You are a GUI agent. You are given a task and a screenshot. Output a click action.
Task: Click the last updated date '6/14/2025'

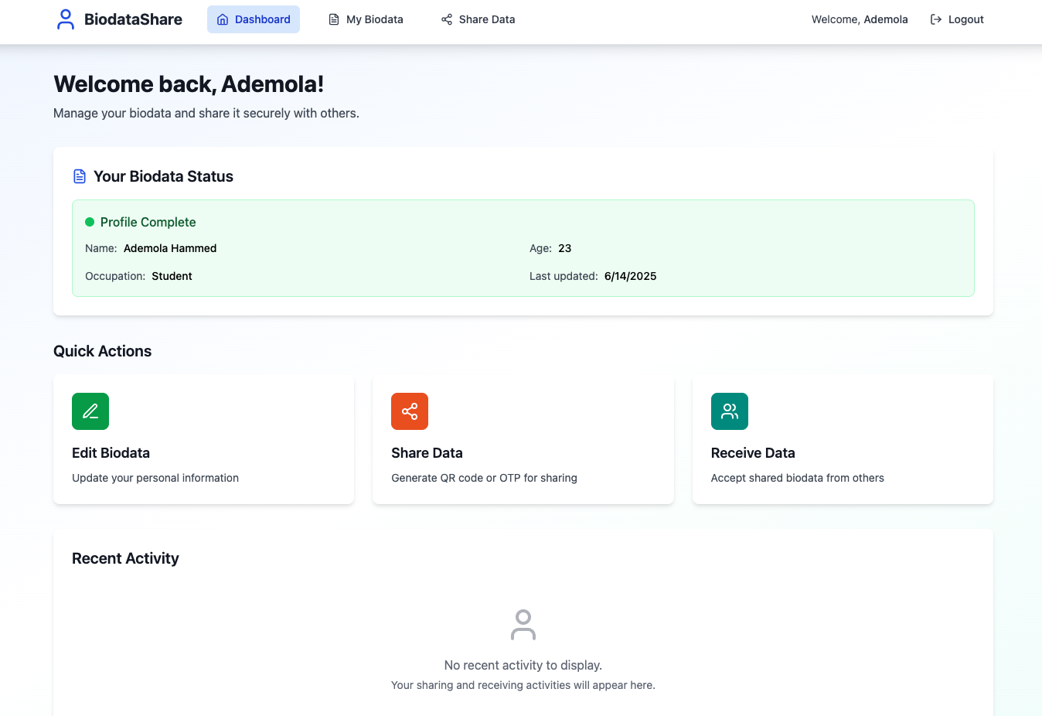631,276
